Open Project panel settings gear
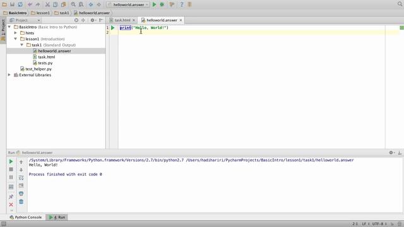 pos(93,20)
